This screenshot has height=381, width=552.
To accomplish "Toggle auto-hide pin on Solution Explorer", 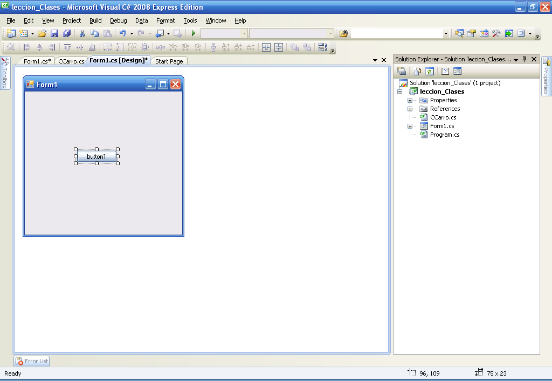I will coord(524,59).
